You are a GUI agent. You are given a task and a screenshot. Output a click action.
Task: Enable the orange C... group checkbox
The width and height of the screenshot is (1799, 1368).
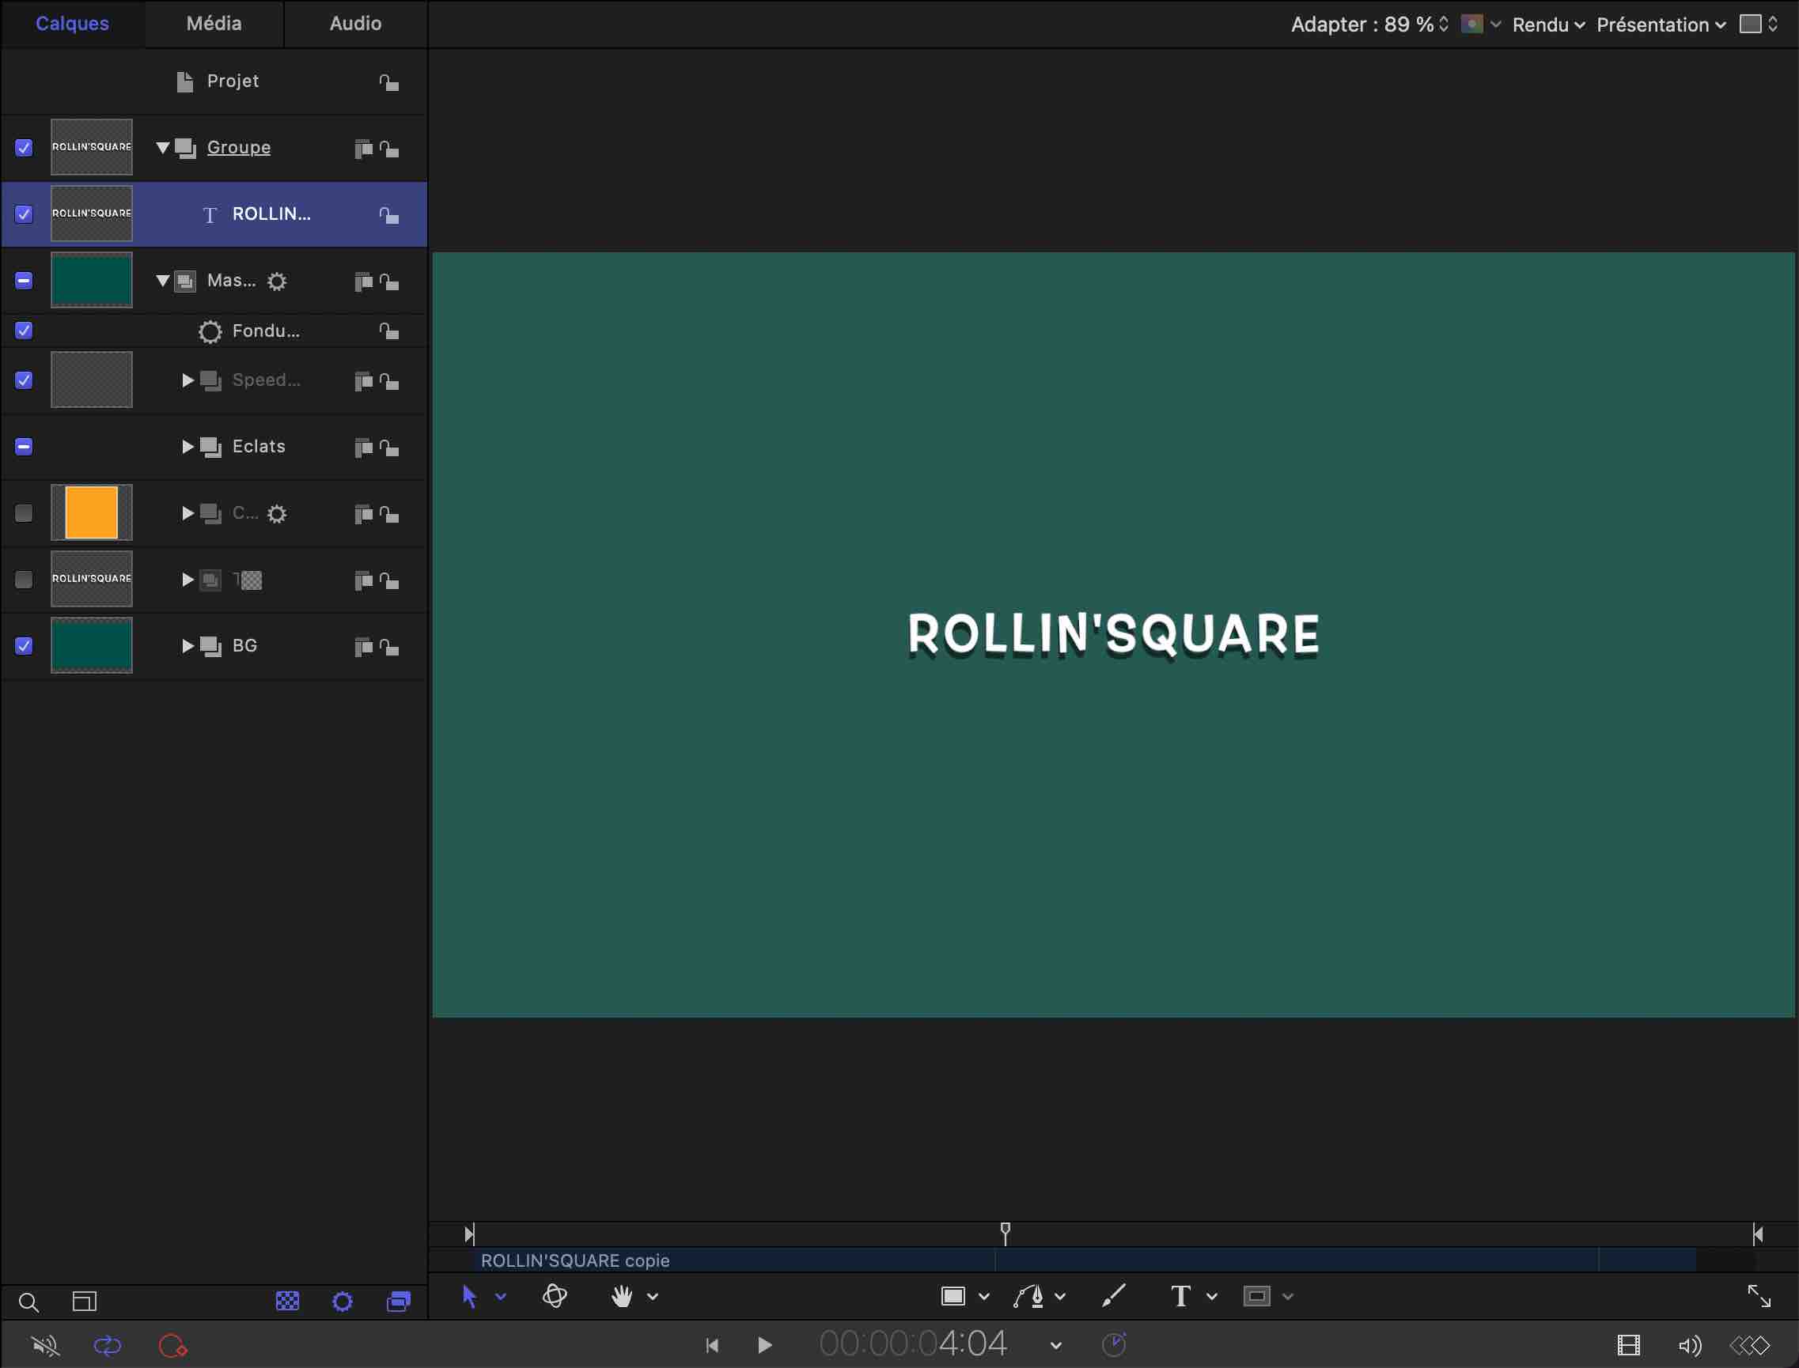(x=24, y=513)
